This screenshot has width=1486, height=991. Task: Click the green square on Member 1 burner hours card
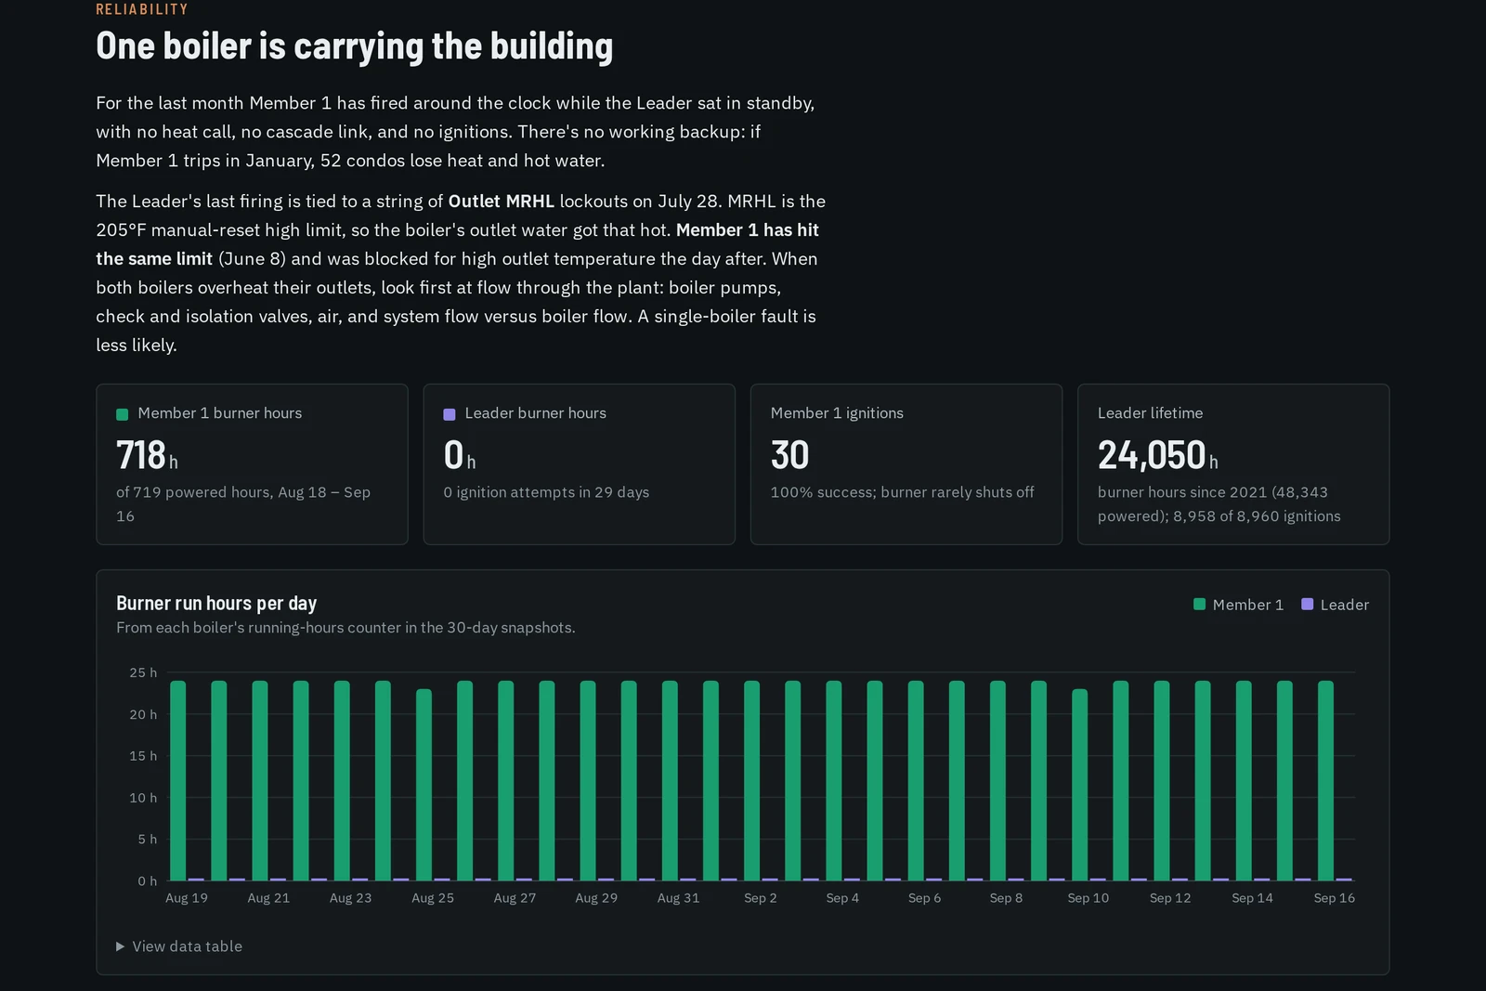[x=122, y=414]
